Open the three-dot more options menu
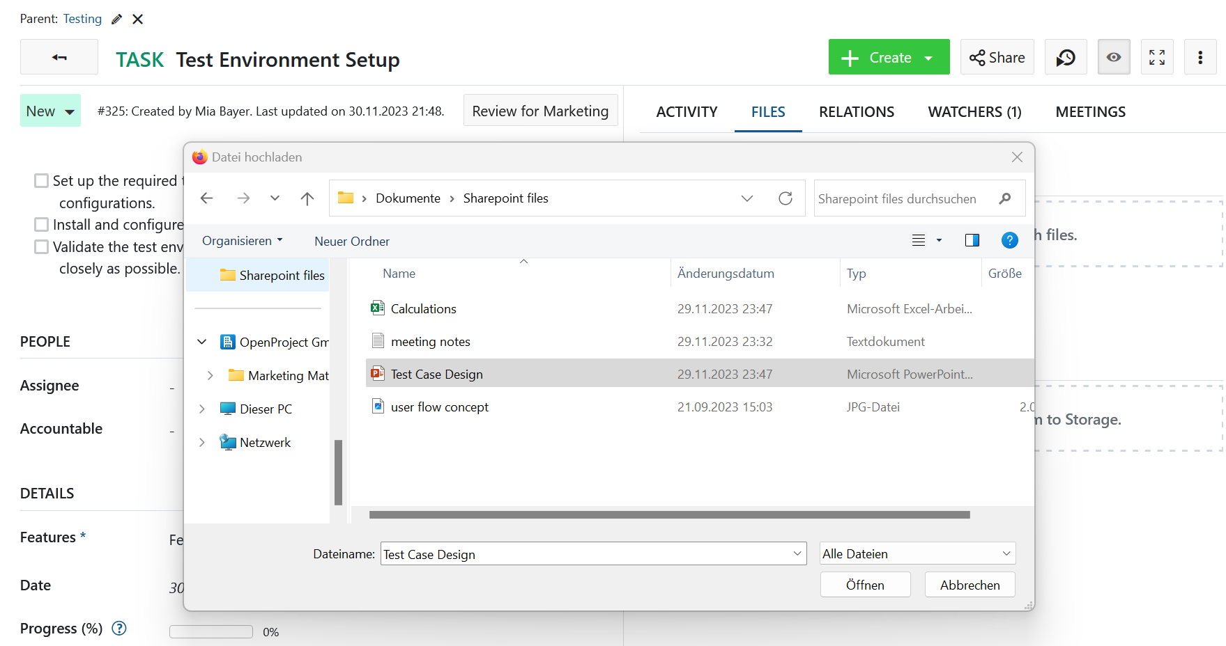1226x646 pixels. point(1200,58)
